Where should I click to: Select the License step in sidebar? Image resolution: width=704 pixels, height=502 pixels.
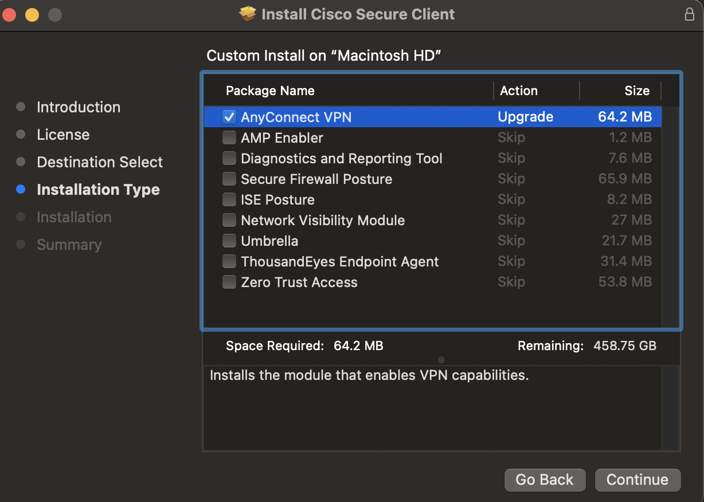coord(63,135)
